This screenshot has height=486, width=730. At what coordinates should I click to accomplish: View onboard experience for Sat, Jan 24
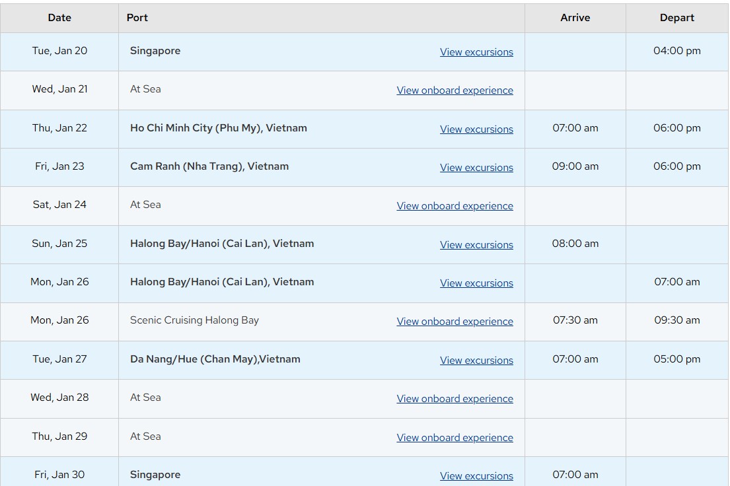coord(455,206)
